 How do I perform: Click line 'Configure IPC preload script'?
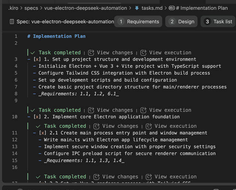[130, 153]
